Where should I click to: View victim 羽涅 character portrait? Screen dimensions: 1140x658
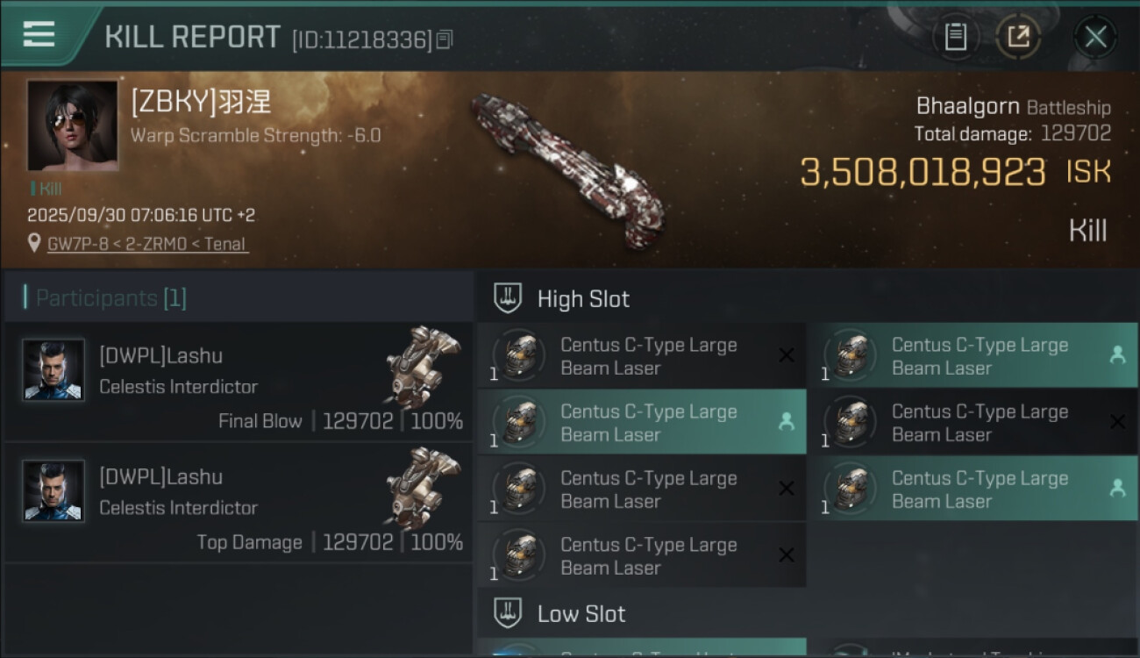pyautogui.click(x=72, y=125)
